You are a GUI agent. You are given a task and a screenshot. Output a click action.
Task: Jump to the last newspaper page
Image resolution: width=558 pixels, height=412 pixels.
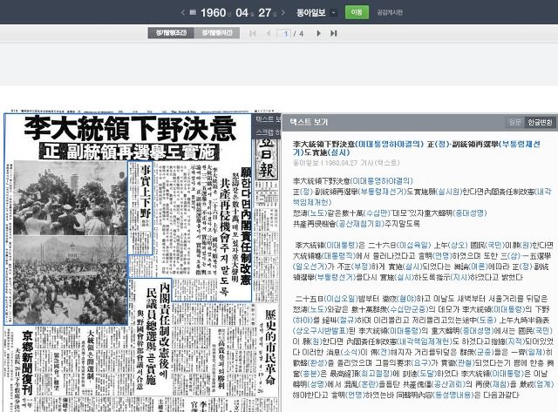point(333,33)
